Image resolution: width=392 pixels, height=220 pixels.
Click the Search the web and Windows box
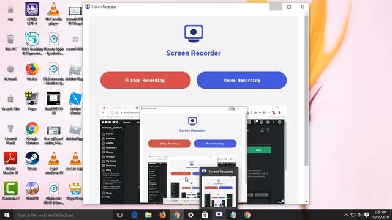tap(63, 215)
